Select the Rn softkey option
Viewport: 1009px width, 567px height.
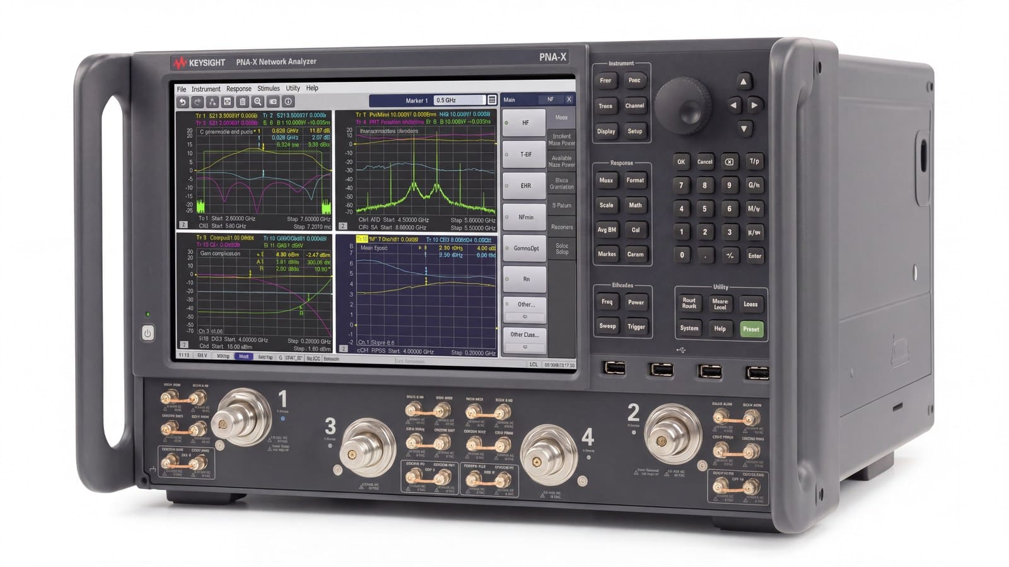(x=524, y=279)
